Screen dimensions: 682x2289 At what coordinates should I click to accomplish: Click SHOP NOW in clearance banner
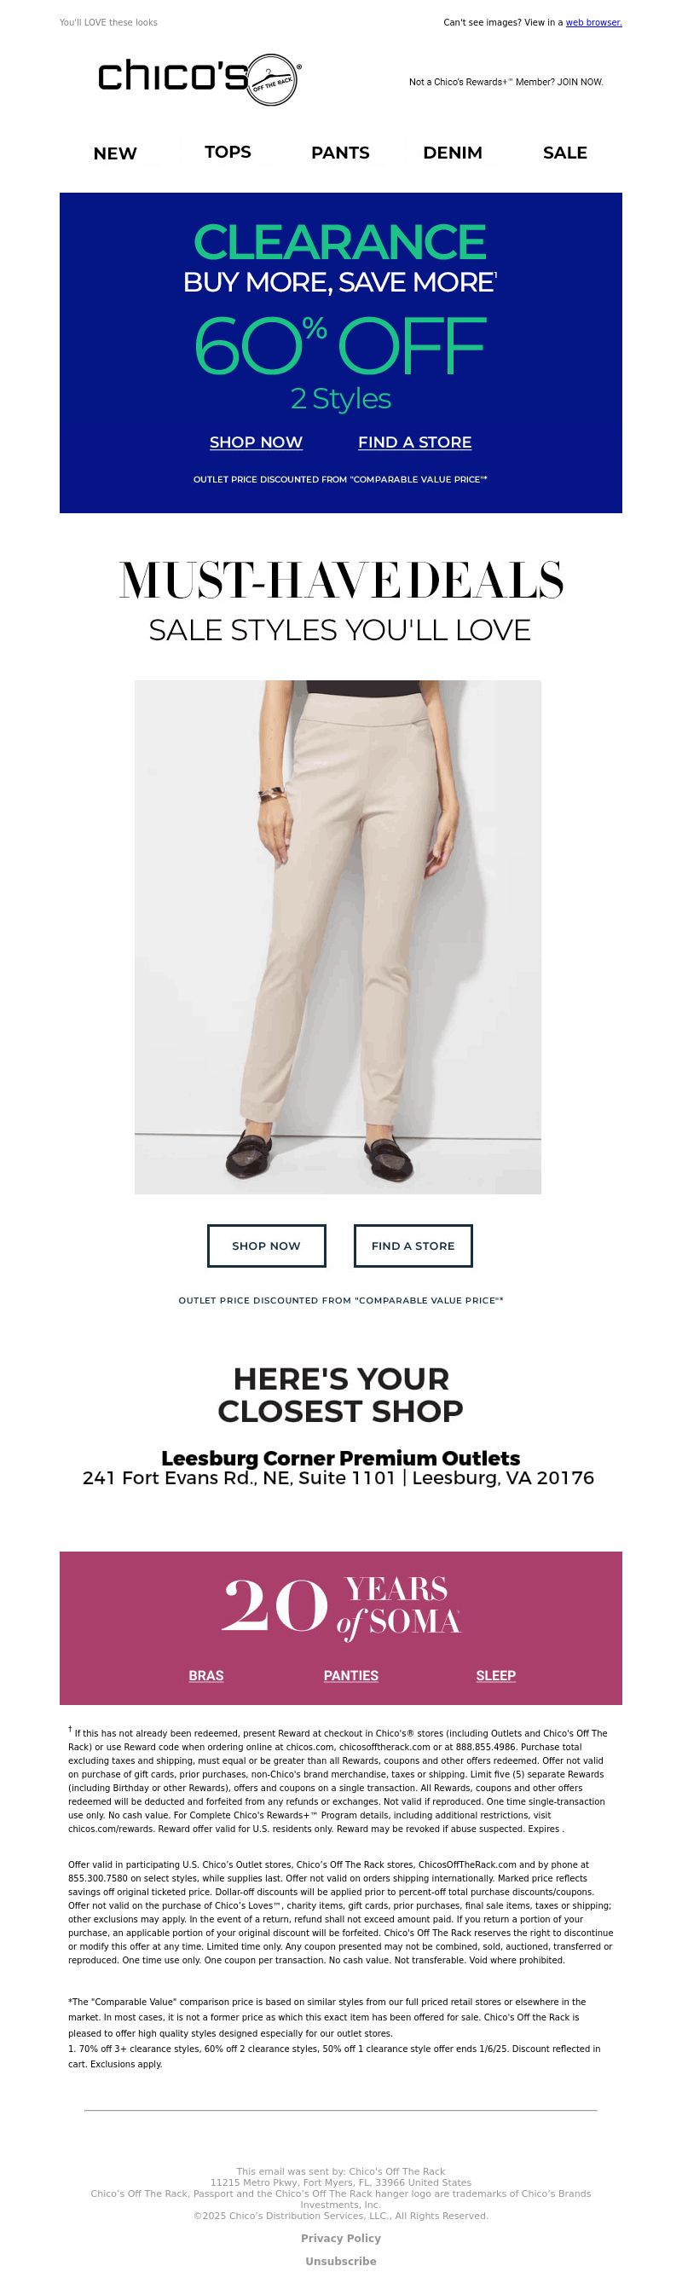[256, 442]
